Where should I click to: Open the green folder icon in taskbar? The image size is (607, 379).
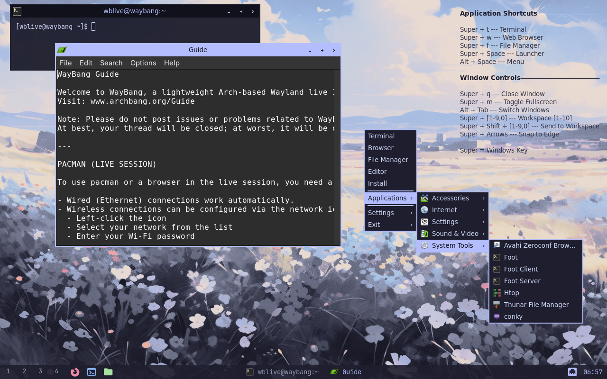108,372
